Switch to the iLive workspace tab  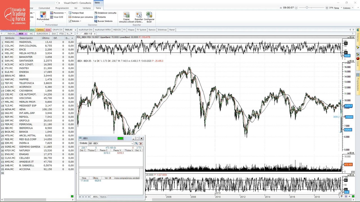tap(48, 30)
